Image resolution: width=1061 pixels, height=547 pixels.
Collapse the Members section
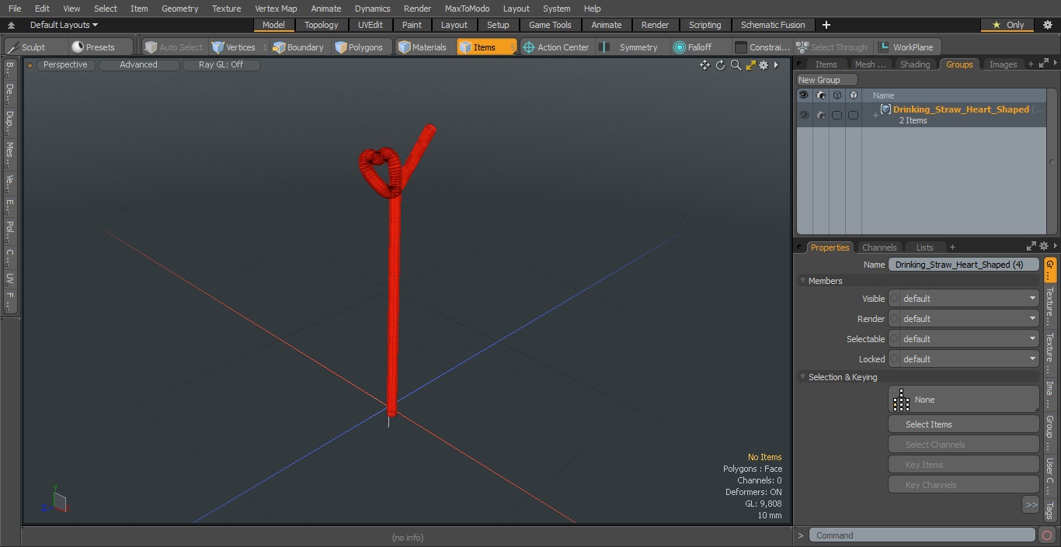(802, 281)
